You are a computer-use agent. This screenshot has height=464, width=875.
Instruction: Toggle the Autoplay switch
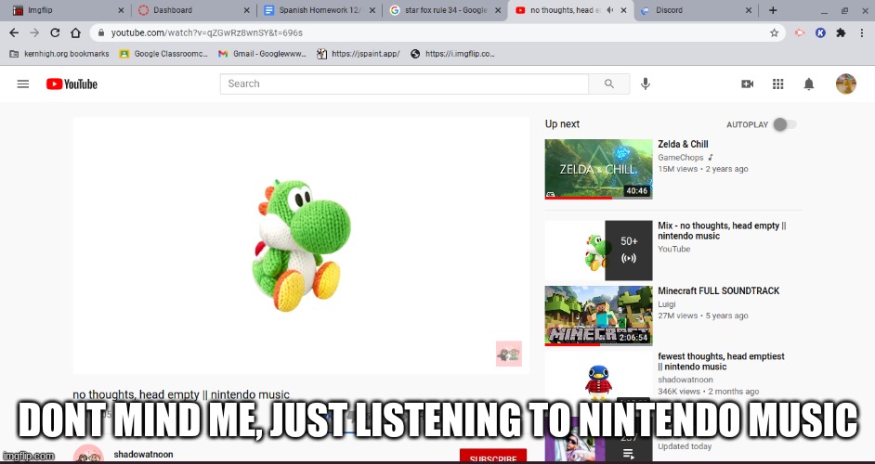pos(785,124)
